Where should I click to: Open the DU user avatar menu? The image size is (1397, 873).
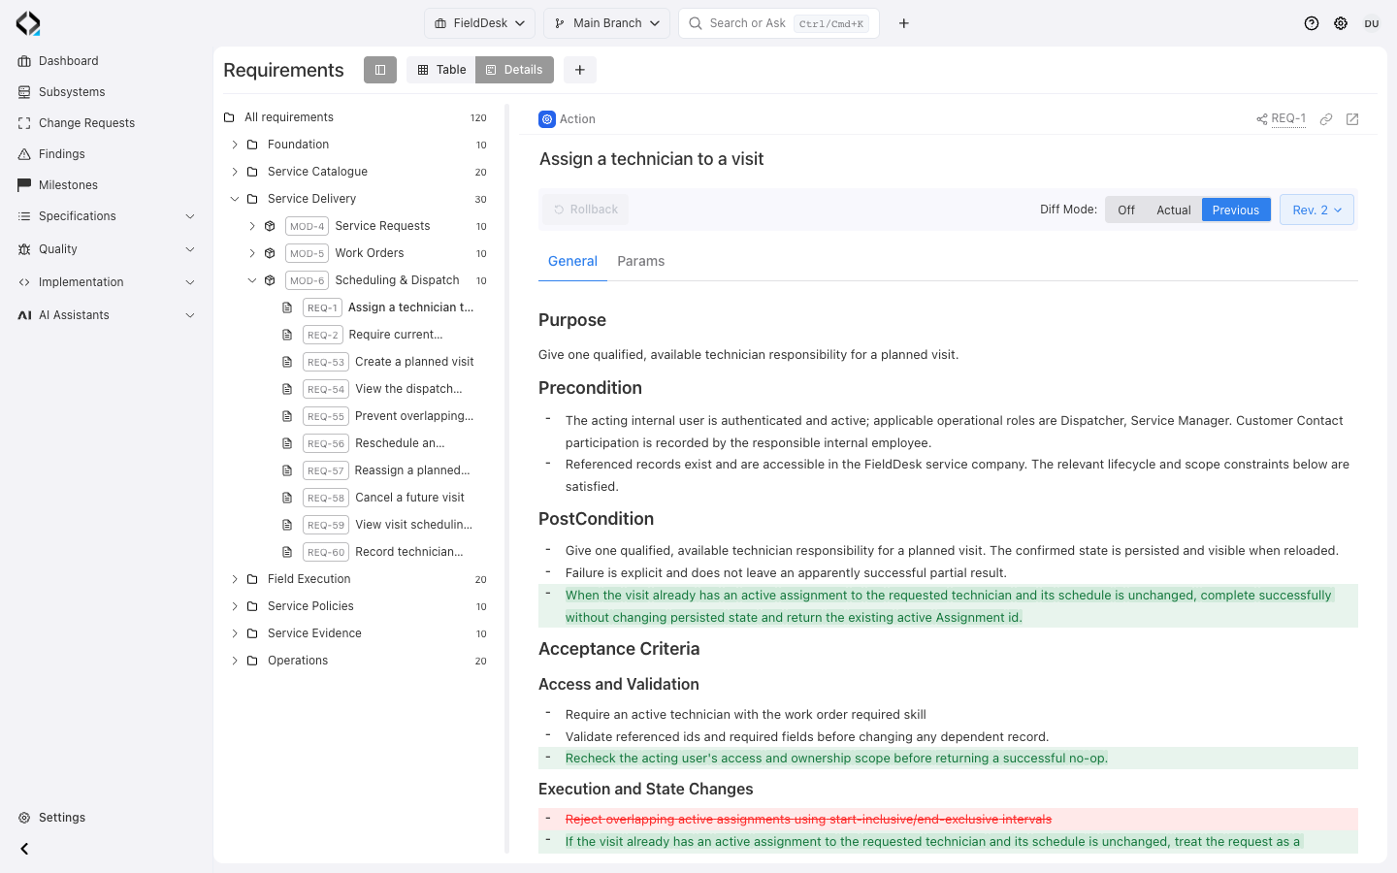[1372, 23]
